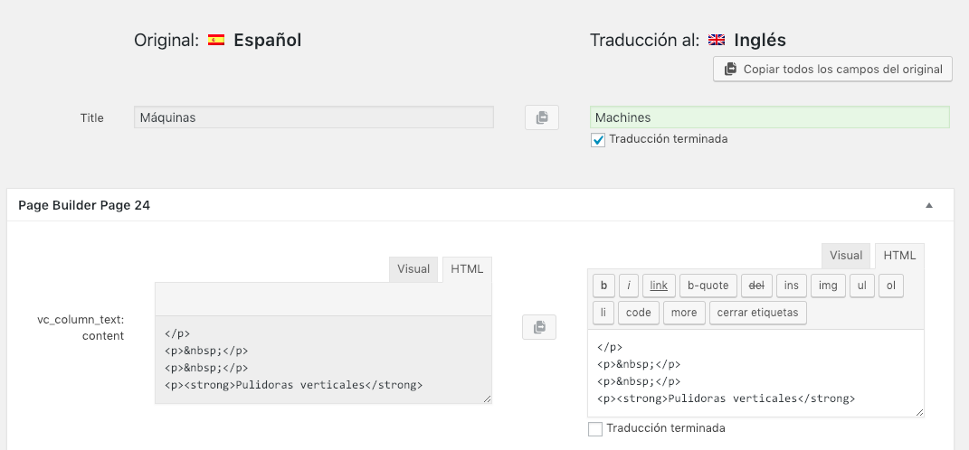
Task: Select HTML tab in original editor
Action: [467, 269]
